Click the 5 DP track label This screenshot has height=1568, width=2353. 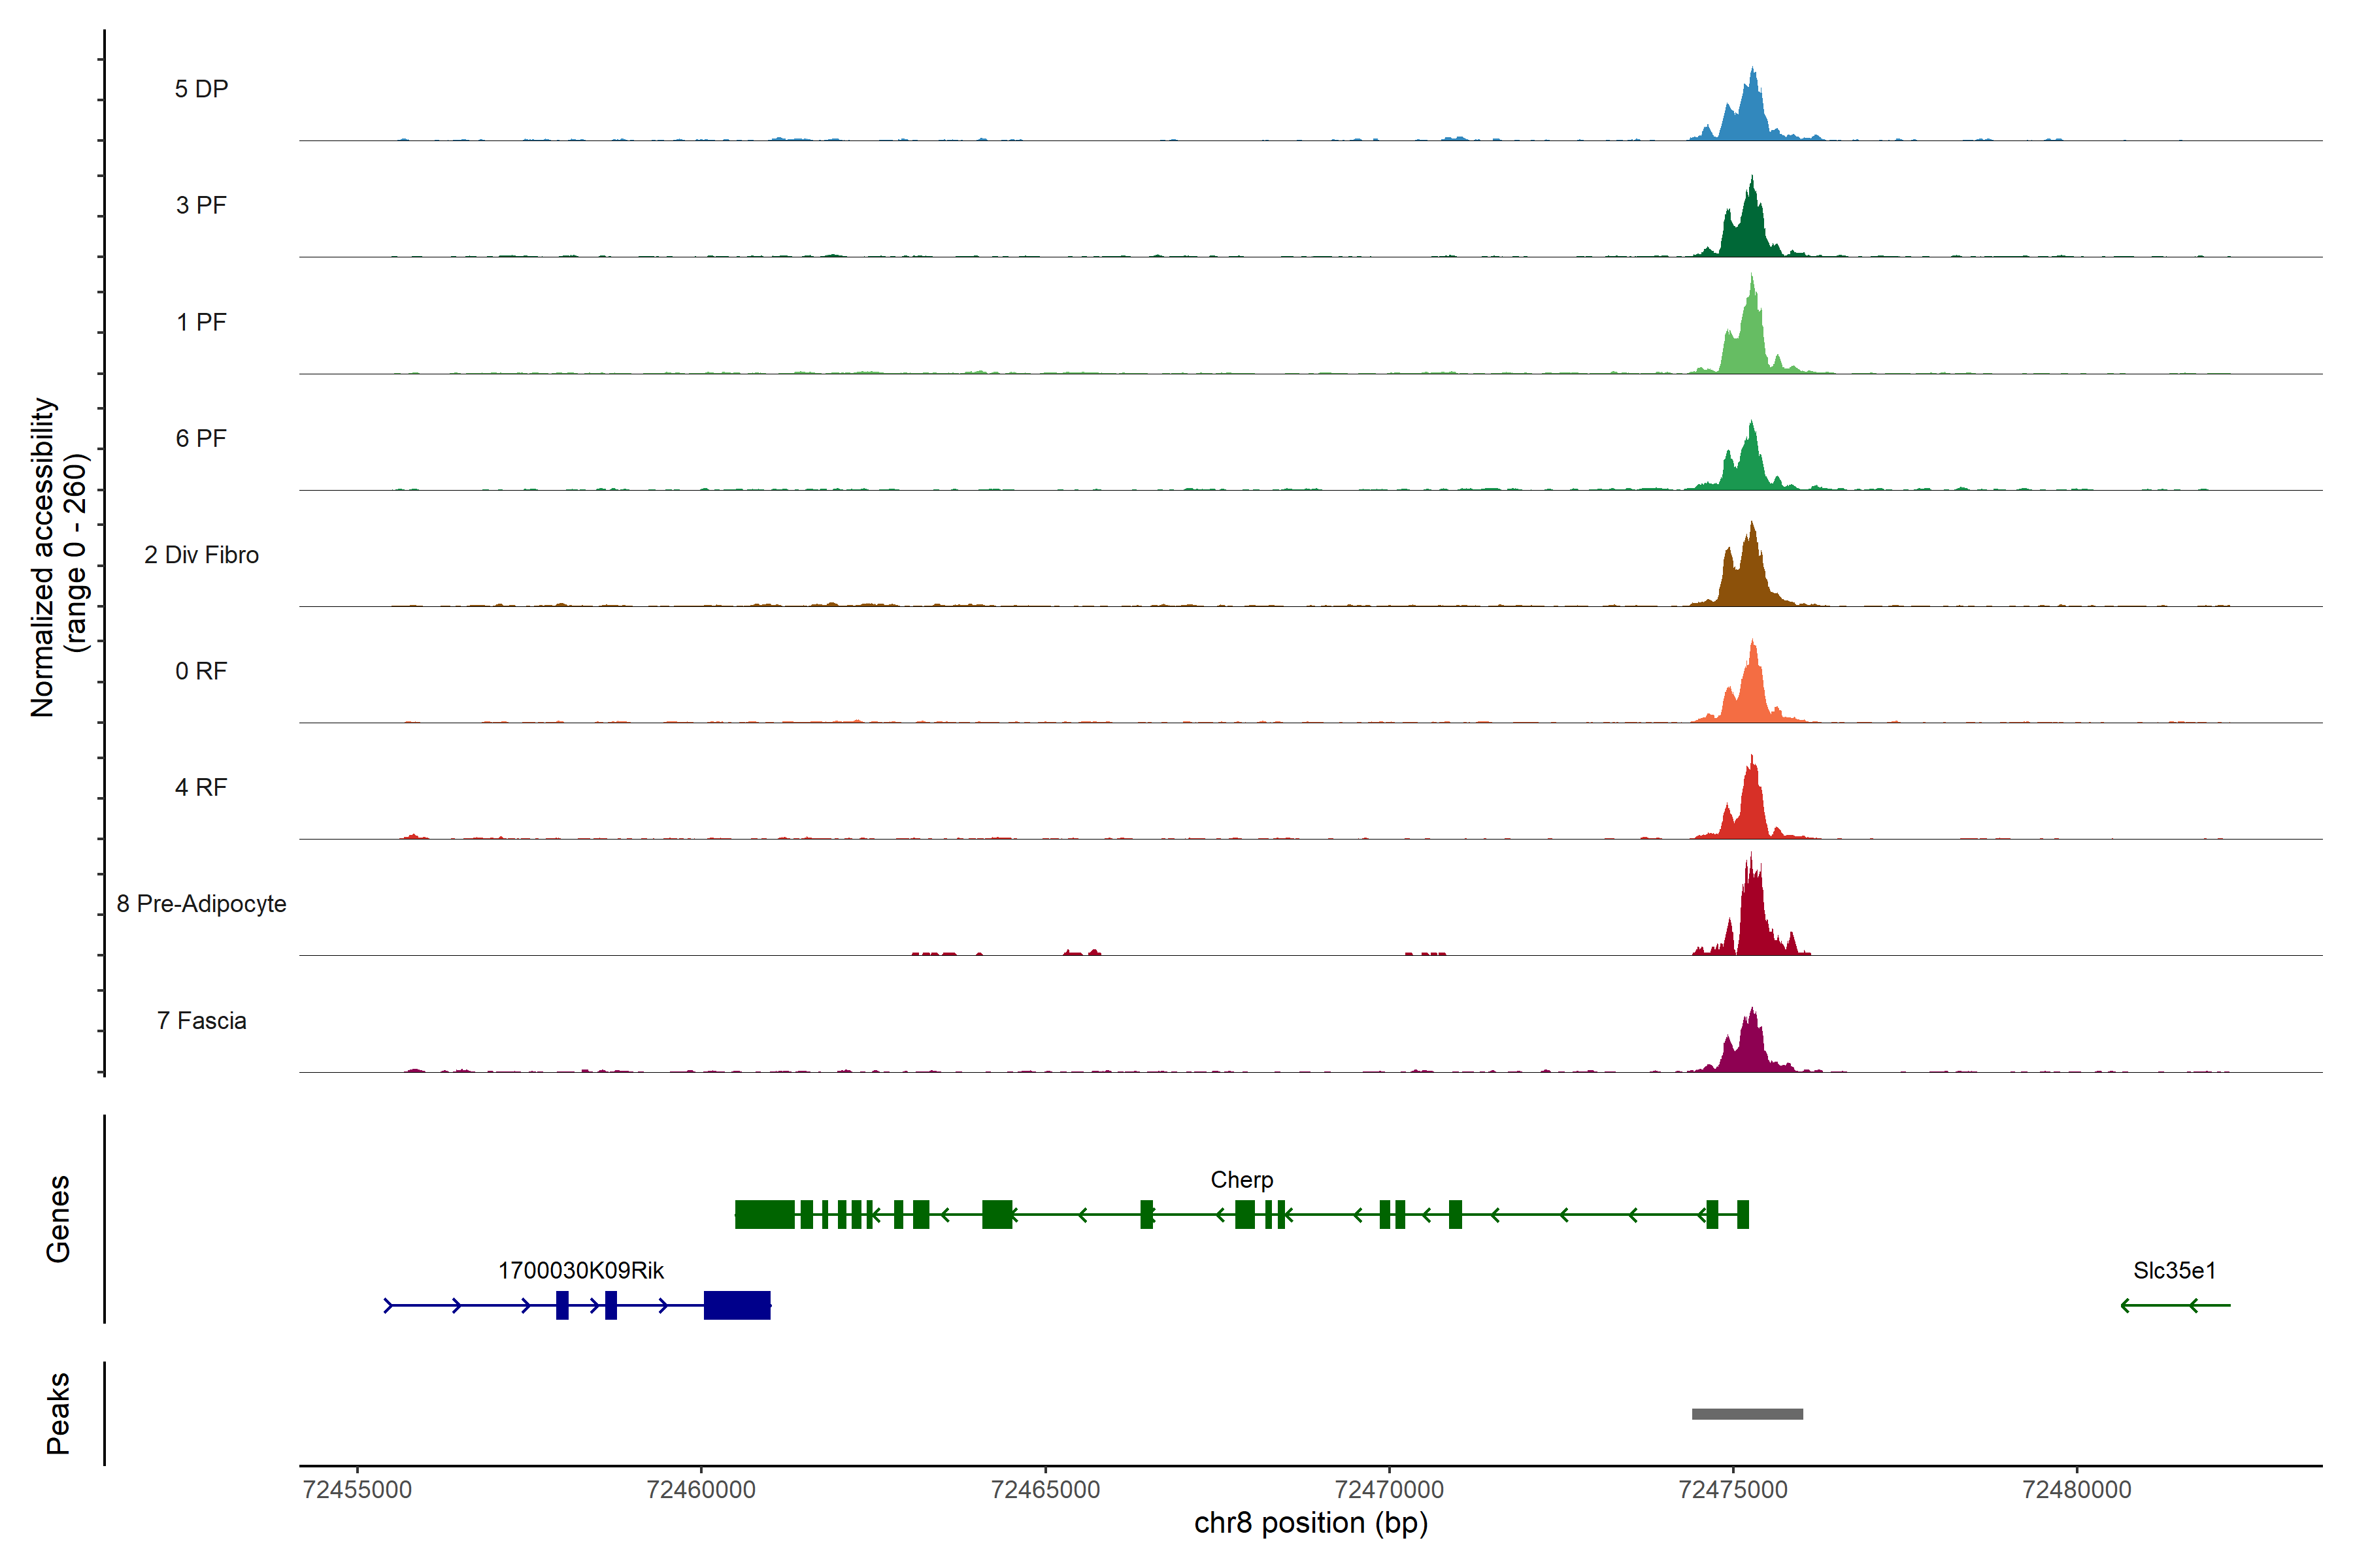coord(201,89)
